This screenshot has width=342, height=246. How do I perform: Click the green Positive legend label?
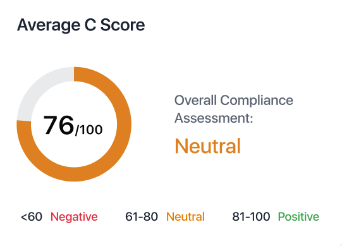click(x=298, y=217)
